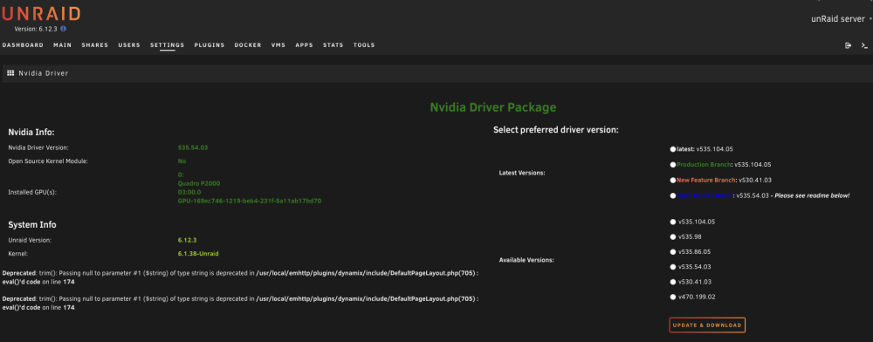Open the Shares tab
Screen dimensions: 873x342
coord(94,45)
